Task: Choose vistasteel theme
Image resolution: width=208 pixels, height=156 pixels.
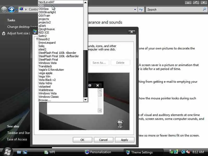Action: tap(61, 87)
